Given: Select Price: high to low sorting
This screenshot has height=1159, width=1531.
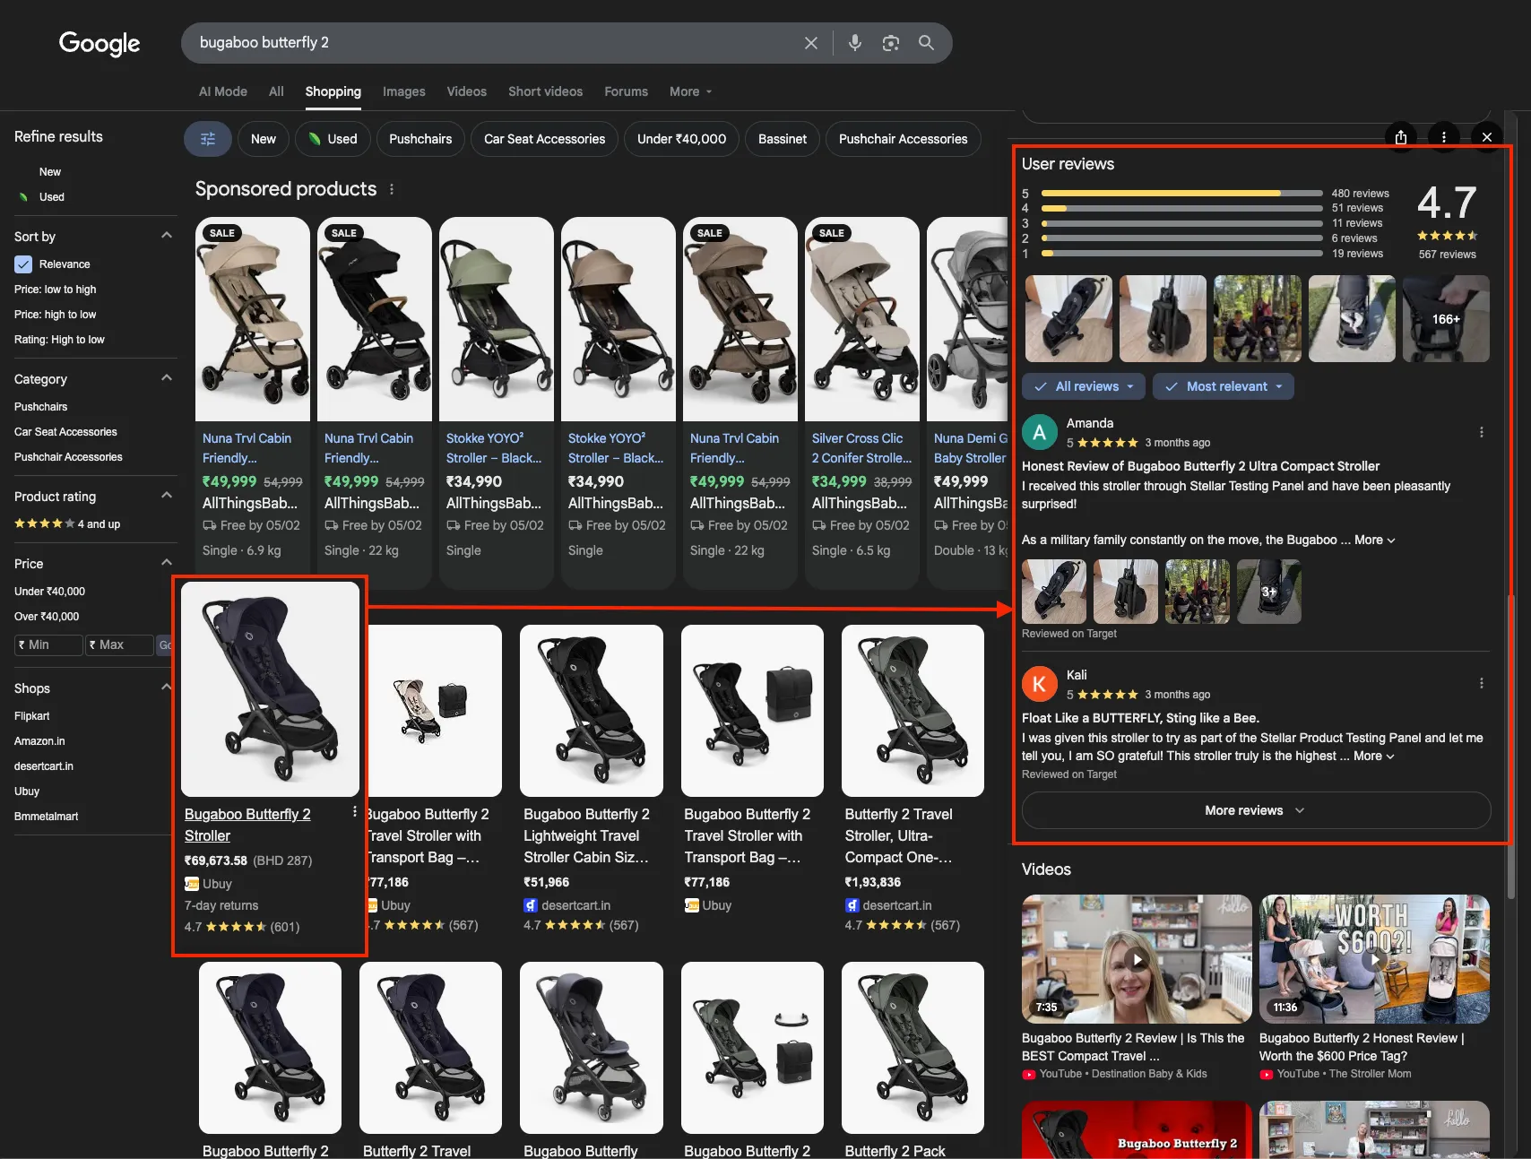Looking at the screenshot, I should click(x=56, y=315).
